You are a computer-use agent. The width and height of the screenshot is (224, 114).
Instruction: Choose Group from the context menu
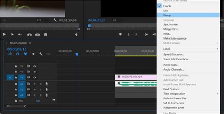[188, 15]
